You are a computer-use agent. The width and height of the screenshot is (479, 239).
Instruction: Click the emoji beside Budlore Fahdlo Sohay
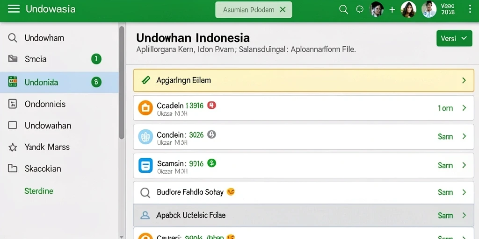click(231, 192)
